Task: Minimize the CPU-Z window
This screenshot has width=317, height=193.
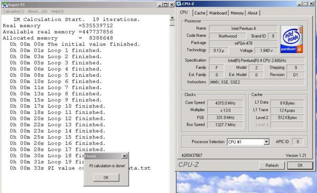Action: coord(300,4)
